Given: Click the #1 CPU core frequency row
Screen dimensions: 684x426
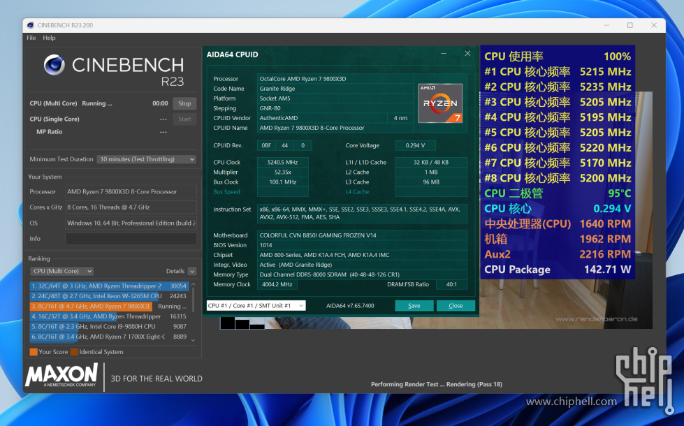Looking at the screenshot, I should [558, 71].
